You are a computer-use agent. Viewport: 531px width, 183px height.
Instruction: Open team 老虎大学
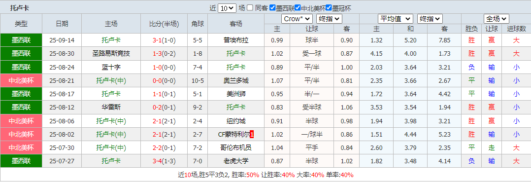[x=236, y=161]
